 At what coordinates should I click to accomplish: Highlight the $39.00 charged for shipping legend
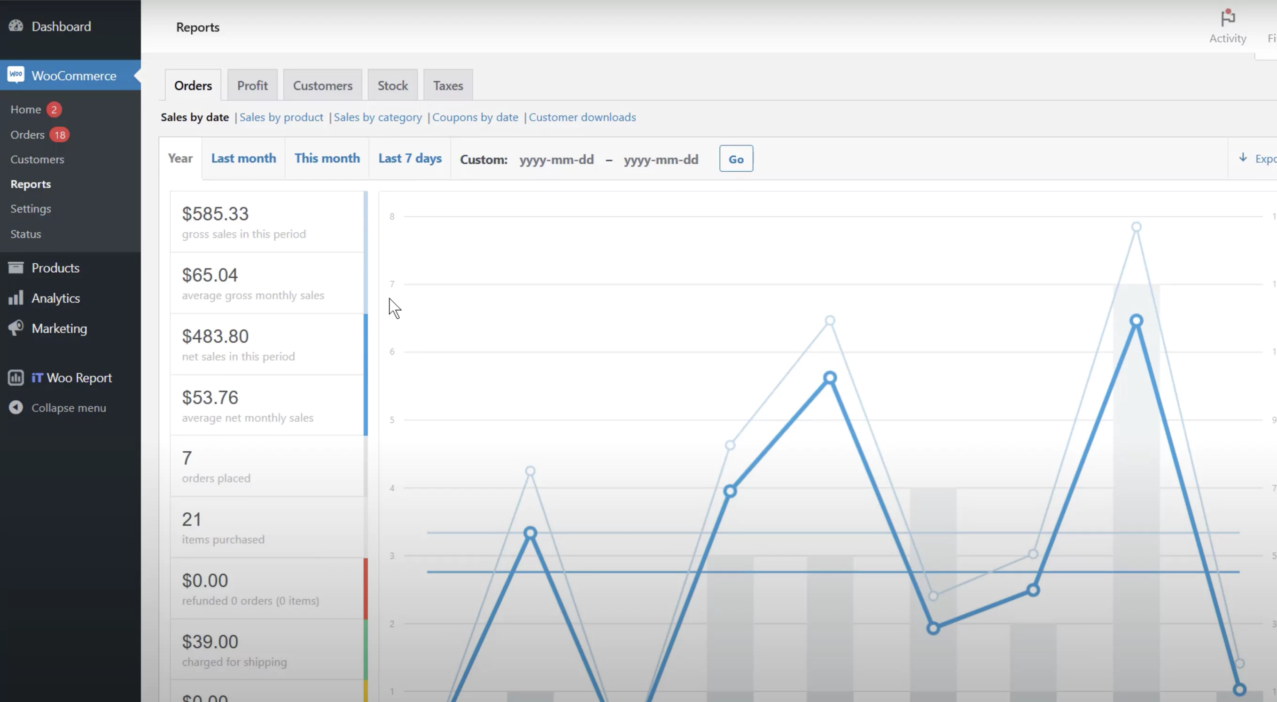(x=269, y=649)
